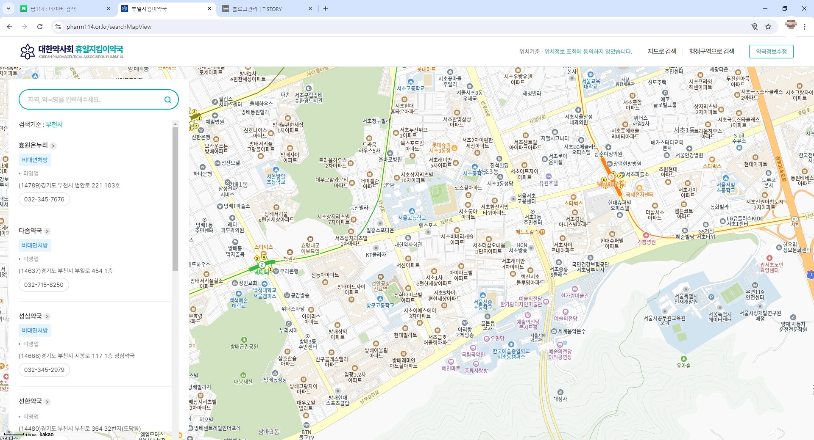Select the 휴일지킴이약국 browser tab
Viewport: 814px width, 440px height.
pos(167,8)
